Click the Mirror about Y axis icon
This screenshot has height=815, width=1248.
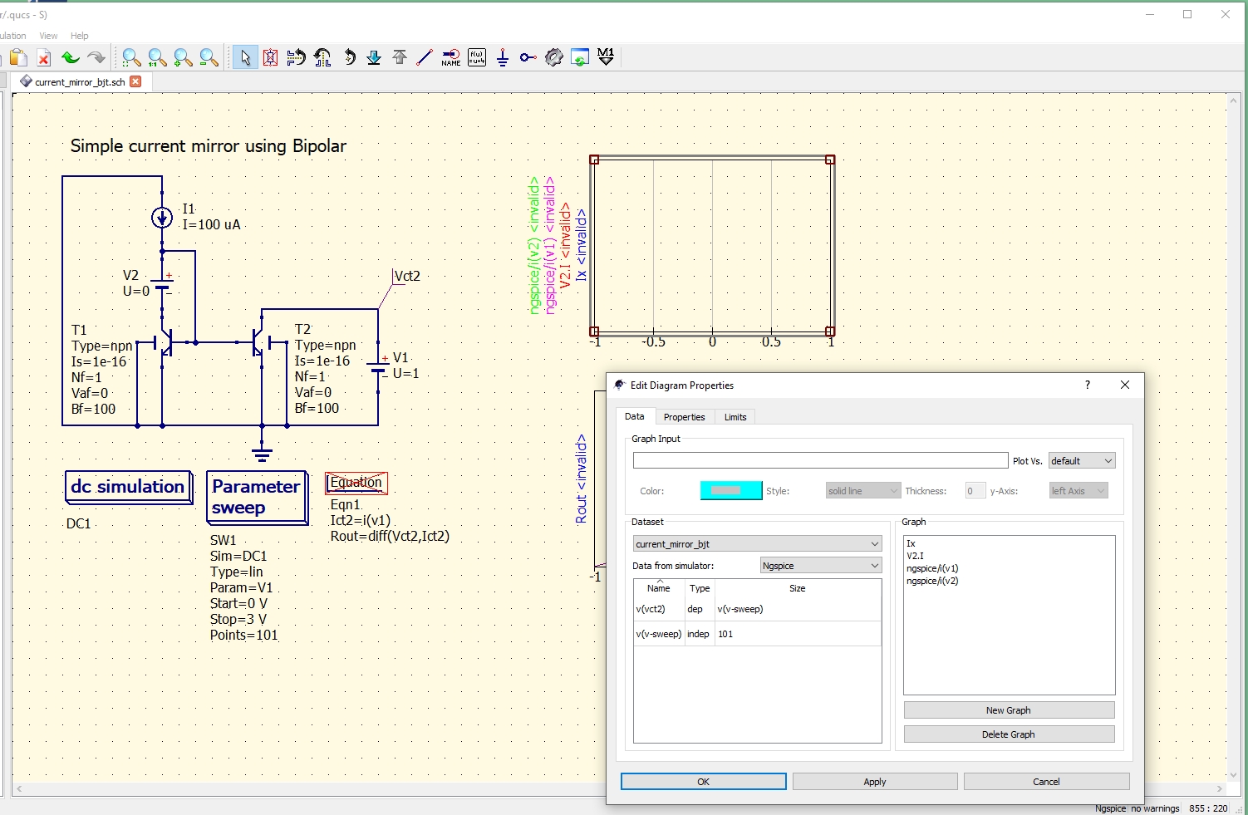coord(322,57)
